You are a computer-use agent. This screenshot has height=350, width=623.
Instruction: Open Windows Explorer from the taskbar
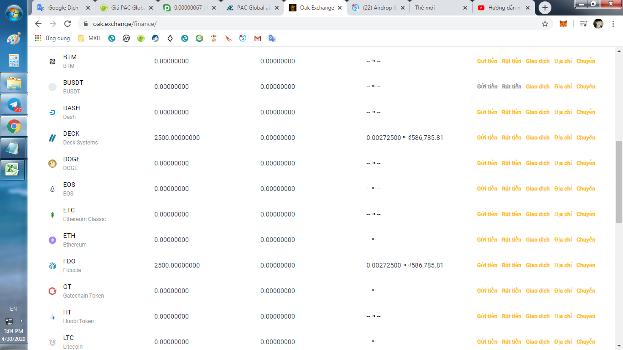(14, 83)
